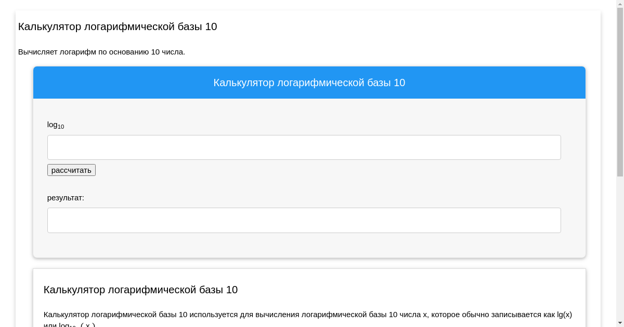This screenshot has width=624, height=327.
Task: Click the "результат" output field
Action: coord(304,220)
